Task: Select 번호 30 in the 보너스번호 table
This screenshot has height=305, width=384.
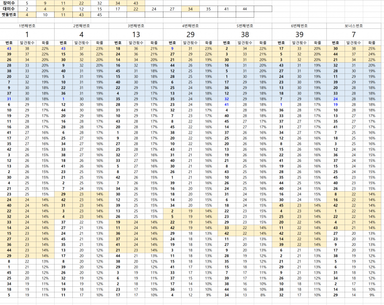Action: pyautogui.click(x=335, y=49)
